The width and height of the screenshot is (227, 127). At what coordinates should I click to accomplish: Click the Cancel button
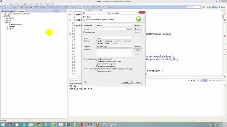(x=138, y=82)
